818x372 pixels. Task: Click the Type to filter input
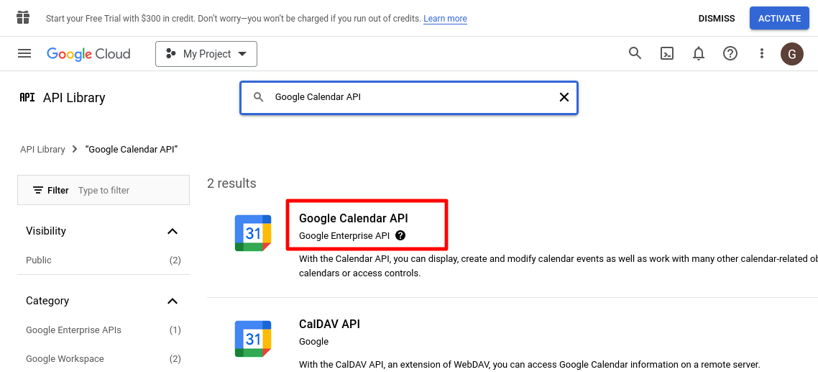coord(129,191)
